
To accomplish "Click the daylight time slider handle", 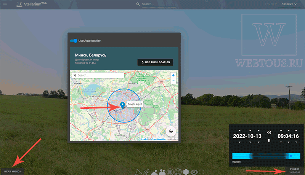I will [291, 156].
